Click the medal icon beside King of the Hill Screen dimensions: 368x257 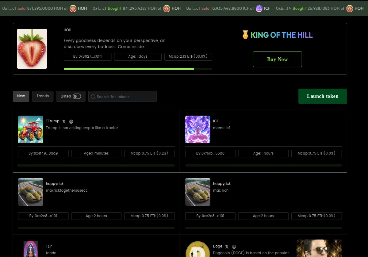pyautogui.click(x=245, y=35)
